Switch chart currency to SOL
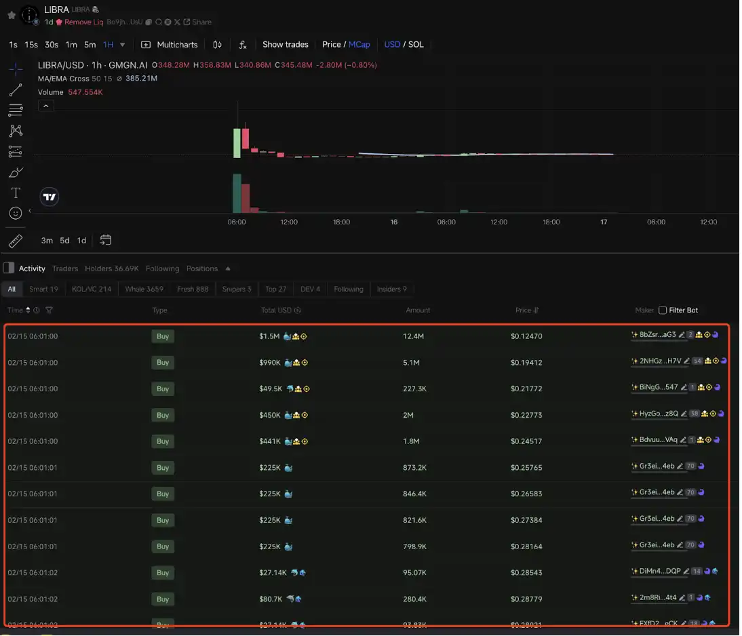 point(416,45)
